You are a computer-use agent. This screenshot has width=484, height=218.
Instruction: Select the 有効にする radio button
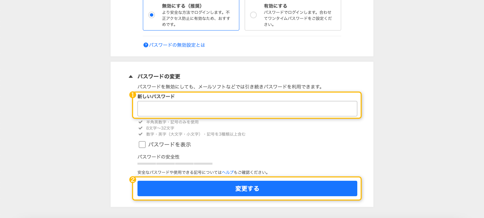coord(253,15)
